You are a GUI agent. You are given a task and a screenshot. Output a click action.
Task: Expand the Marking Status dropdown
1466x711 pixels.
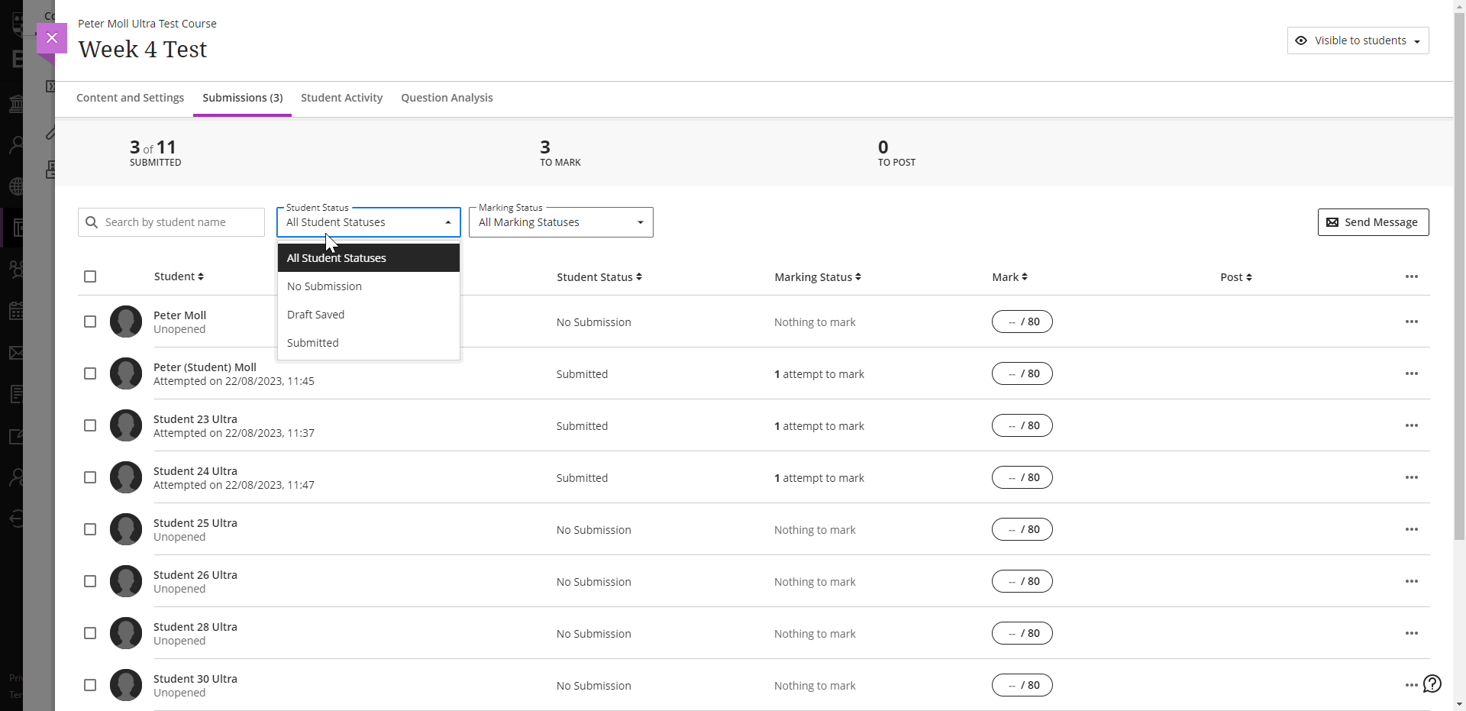(560, 222)
